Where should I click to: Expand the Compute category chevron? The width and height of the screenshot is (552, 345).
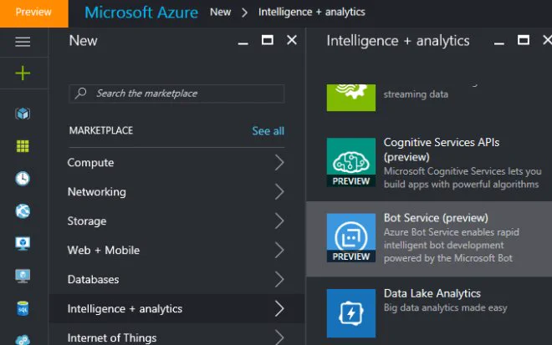click(x=279, y=163)
